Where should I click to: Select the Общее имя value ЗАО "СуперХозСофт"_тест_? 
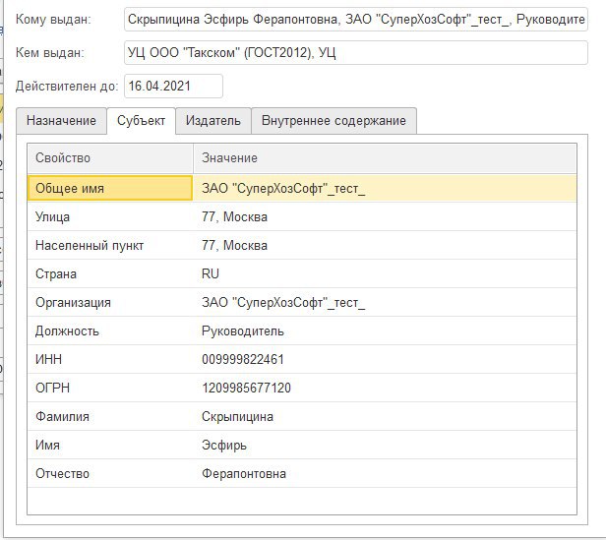(283, 188)
